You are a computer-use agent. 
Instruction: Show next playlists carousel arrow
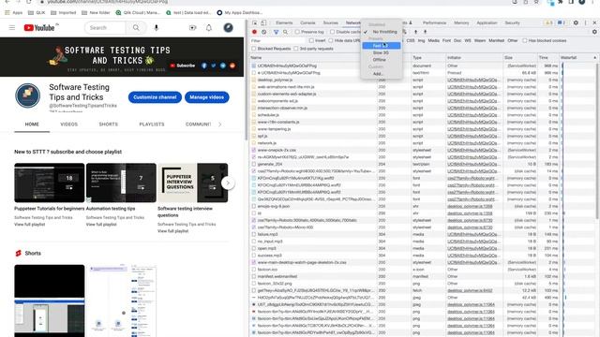click(x=228, y=183)
